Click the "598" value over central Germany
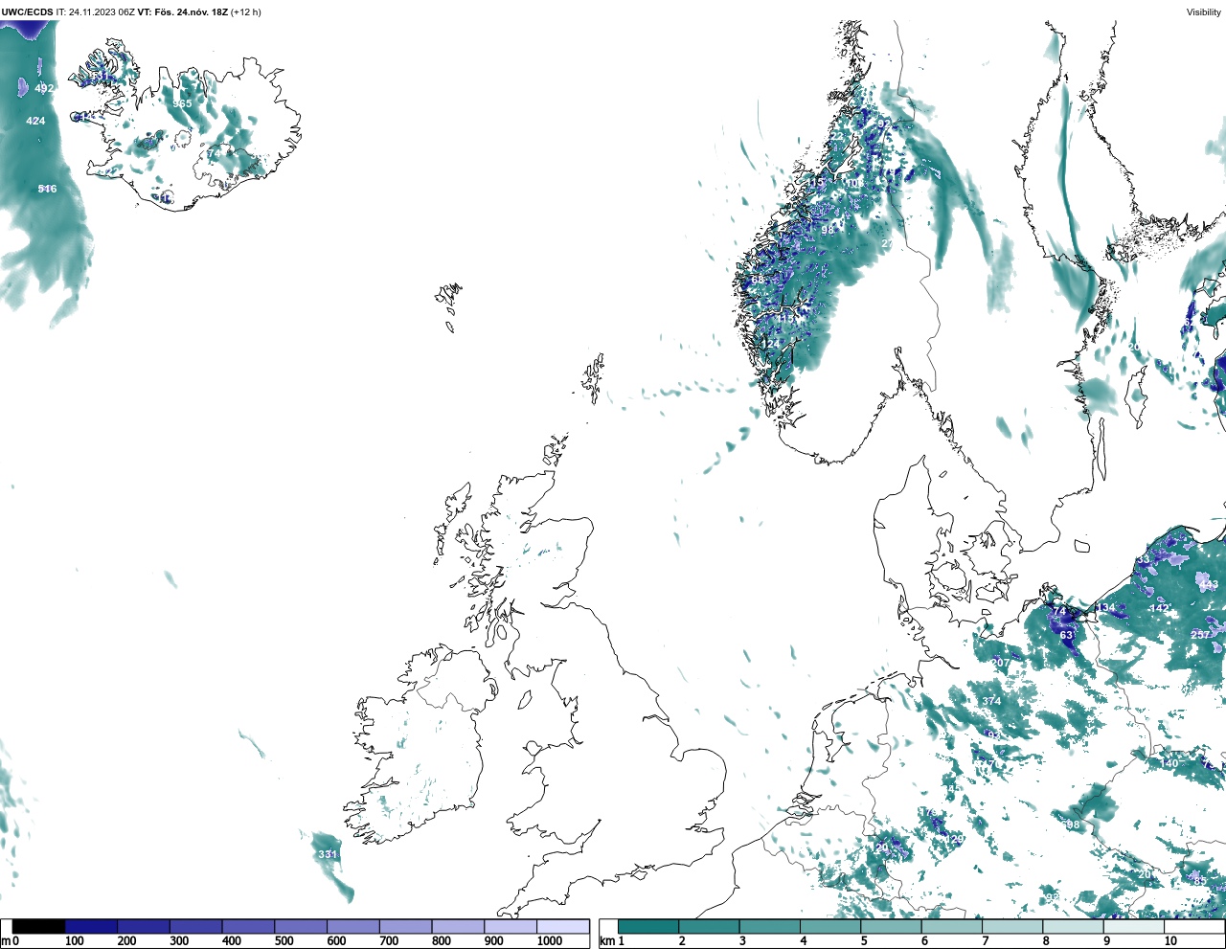The height and width of the screenshot is (949, 1226). [x=1070, y=825]
